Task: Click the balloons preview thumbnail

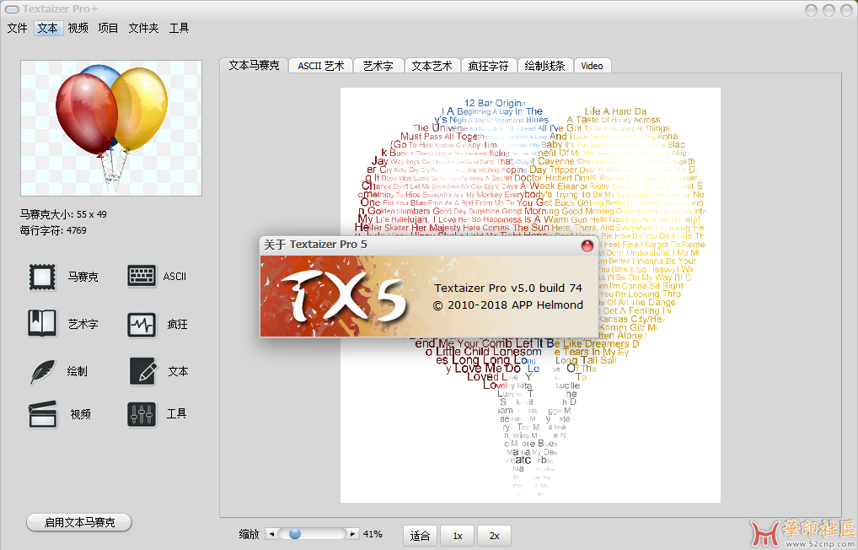Action: point(111,128)
